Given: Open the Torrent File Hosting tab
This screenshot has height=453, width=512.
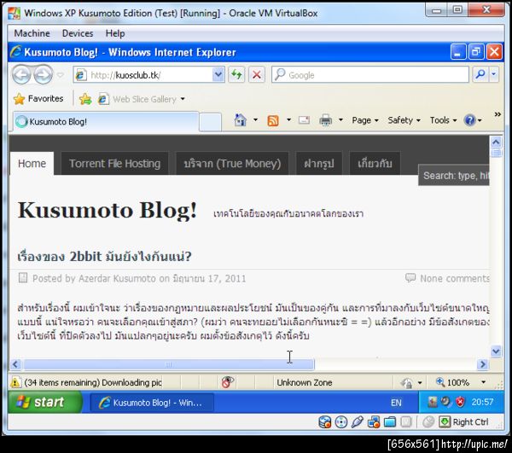Looking at the screenshot, I should click(x=114, y=164).
